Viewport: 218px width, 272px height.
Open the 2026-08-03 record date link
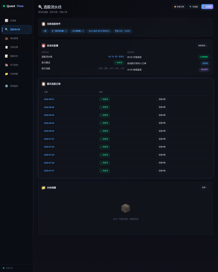tap(49, 131)
